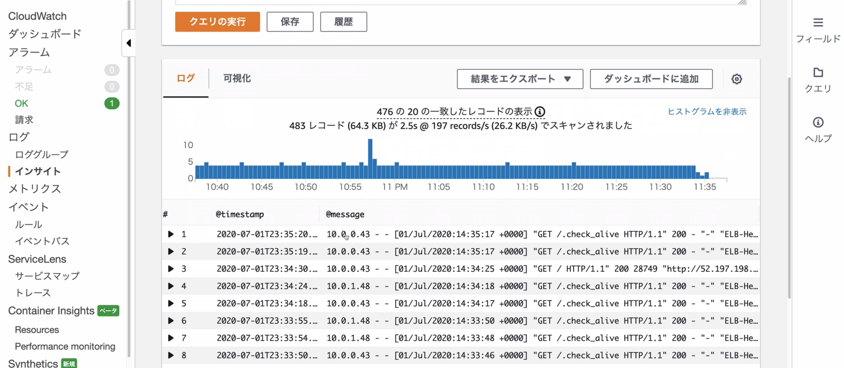
Task: Click the tallest histogram bar near 10:57
Action: point(370,158)
